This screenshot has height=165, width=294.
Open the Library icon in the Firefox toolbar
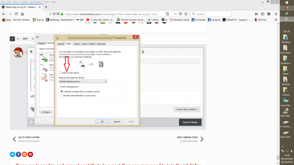(x=256, y=14)
